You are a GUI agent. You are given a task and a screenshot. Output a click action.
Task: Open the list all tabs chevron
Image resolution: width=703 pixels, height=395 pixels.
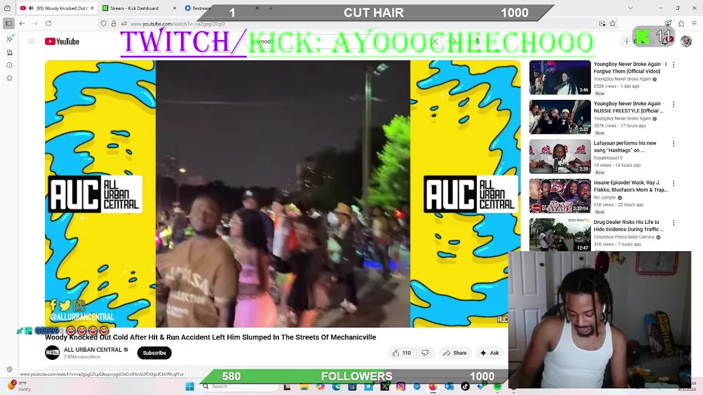pos(630,8)
